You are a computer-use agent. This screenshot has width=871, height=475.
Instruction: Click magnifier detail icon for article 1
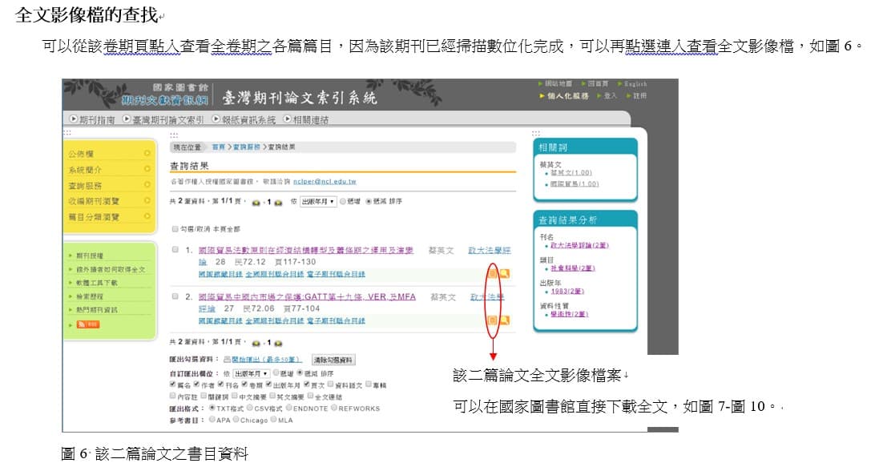pyautogui.click(x=504, y=273)
